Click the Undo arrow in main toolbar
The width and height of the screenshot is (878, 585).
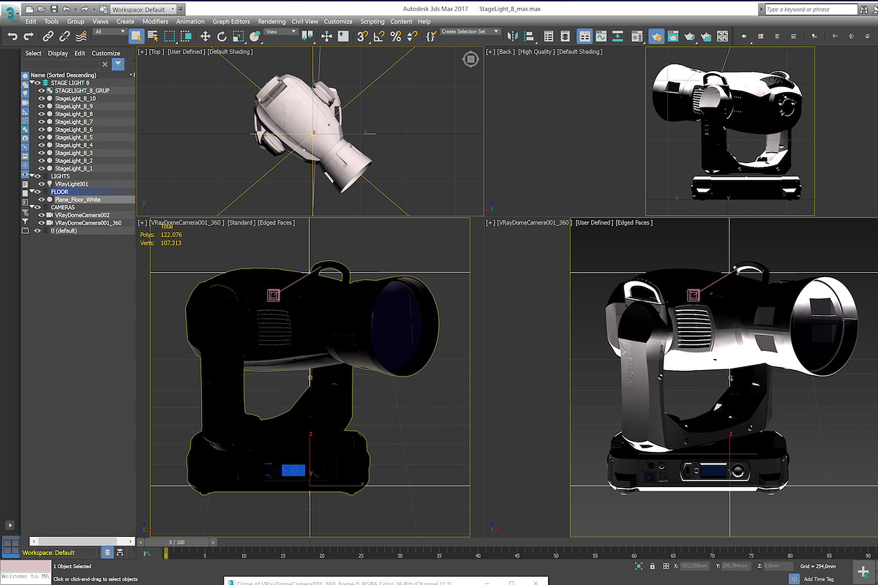(x=12, y=36)
